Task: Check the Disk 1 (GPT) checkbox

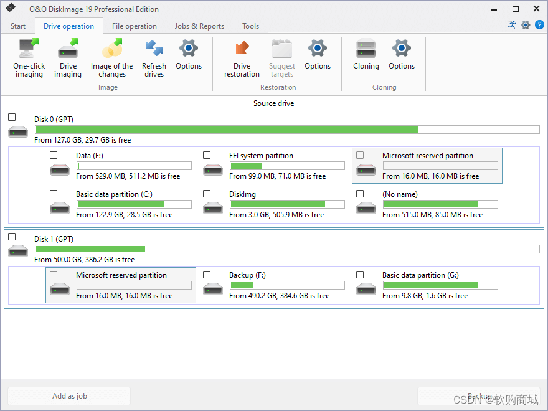Action: (x=12, y=237)
